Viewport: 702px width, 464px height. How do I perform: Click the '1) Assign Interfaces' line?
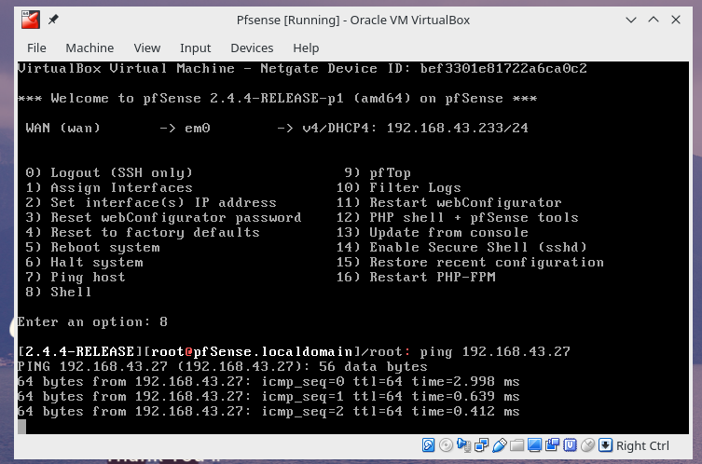pyautogui.click(x=109, y=187)
